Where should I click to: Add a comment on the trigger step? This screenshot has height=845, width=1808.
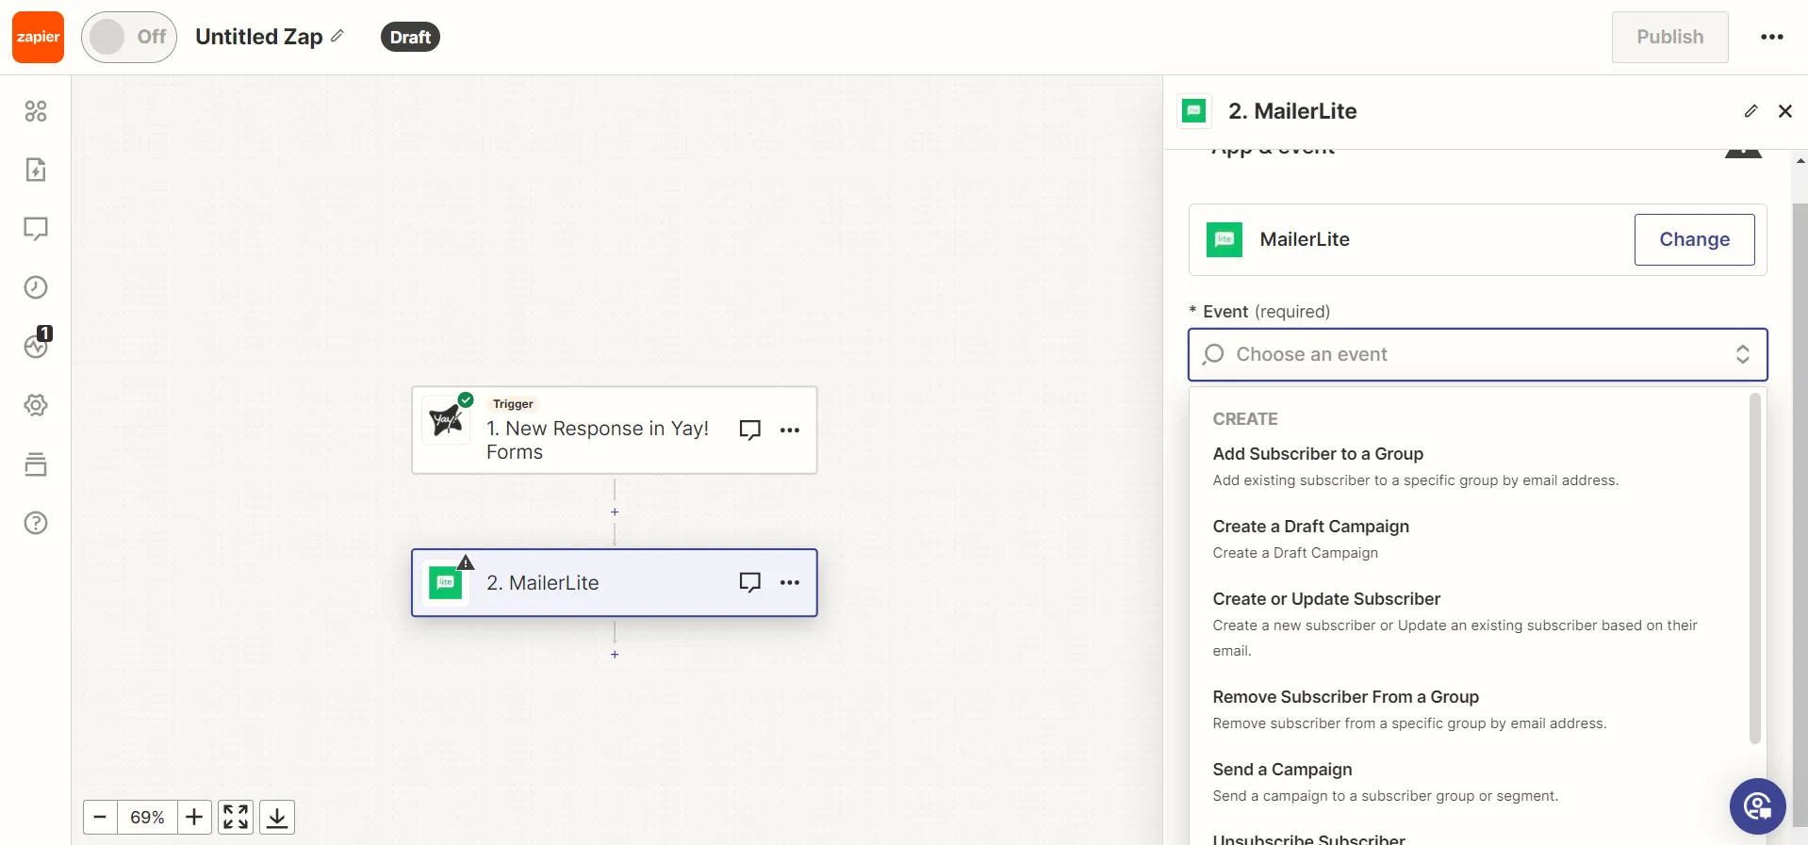(x=750, y=430)
